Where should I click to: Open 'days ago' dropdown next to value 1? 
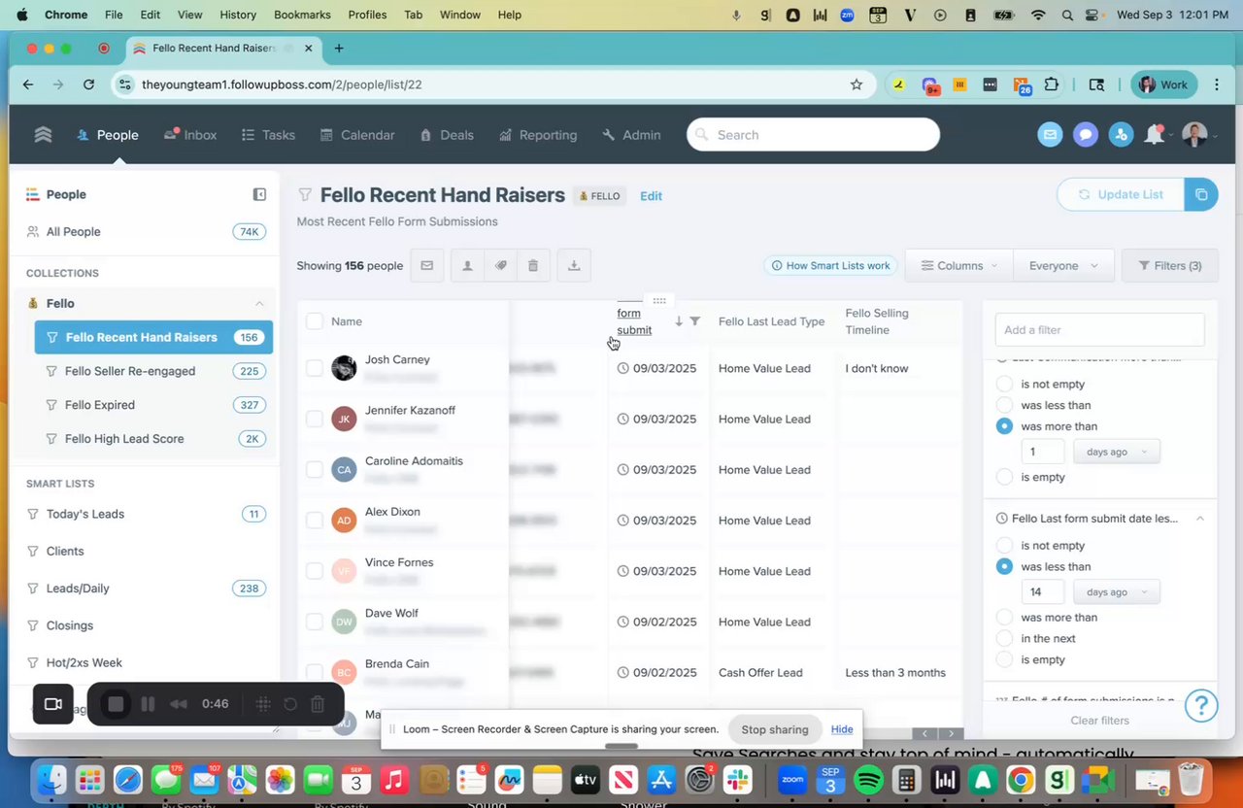click(x=1117, y=452)
